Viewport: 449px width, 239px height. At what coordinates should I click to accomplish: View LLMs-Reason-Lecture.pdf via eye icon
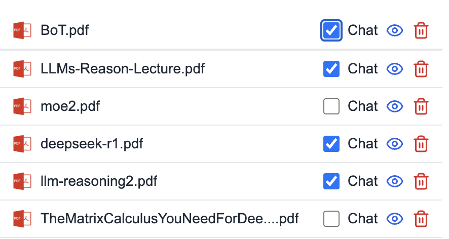pos(395,69)
